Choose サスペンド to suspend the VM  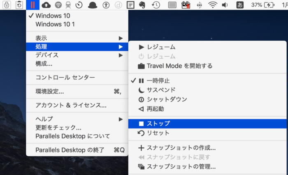[x=207, y=90]
